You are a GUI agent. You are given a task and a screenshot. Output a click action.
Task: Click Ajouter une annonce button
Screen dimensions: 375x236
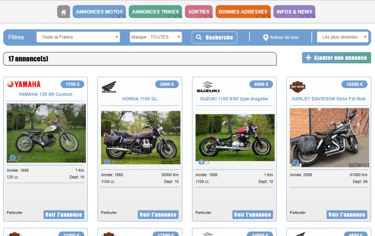tap(336, 58)
